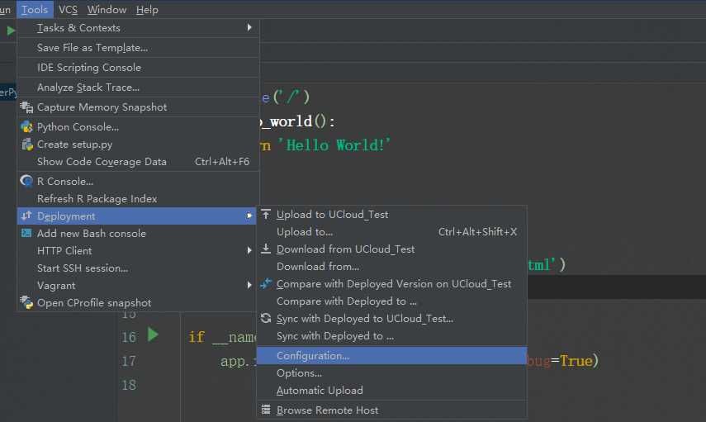Screen dimensions: 706x422
Task: Open the Tools menu
Action: pos(35,9)
